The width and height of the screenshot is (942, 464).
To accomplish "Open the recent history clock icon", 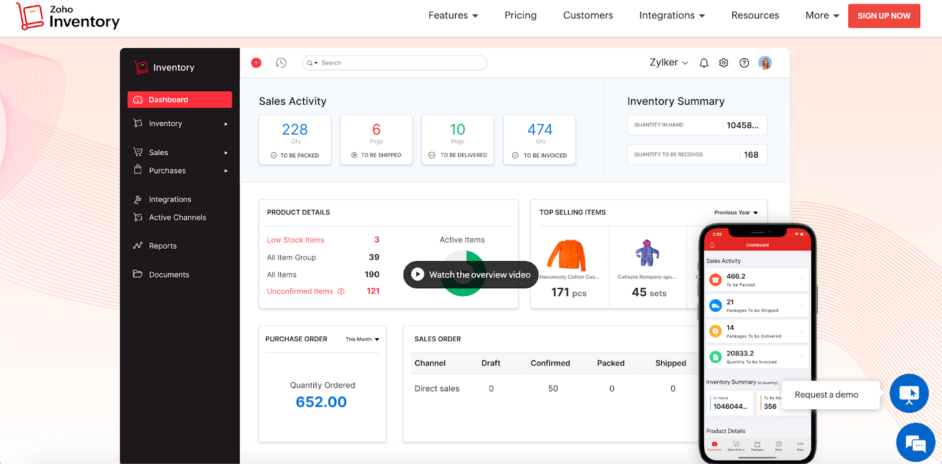I will click(281, 63).
